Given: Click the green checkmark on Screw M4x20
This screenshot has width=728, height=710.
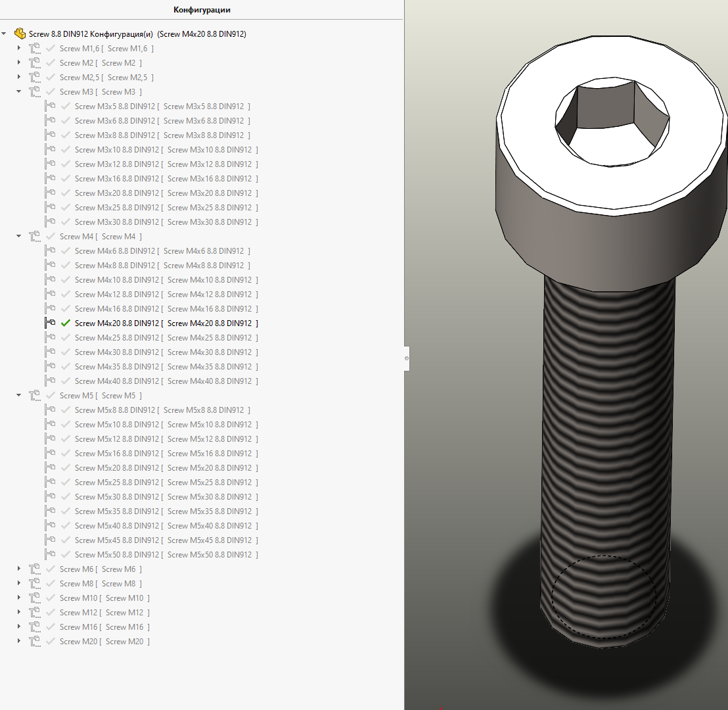Looking at the screenshot, I should [x=65, y=323].
